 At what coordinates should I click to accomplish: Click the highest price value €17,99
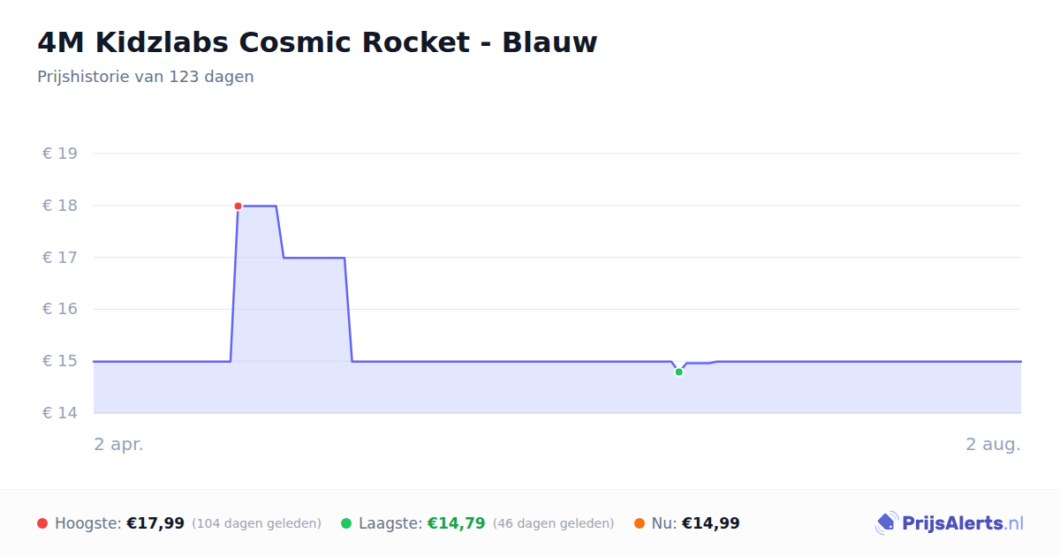click(x=155, y=523)
